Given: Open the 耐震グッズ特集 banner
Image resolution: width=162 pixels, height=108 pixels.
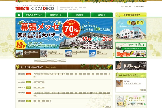Looking at the screenshot, I should [x=131, y=101].
